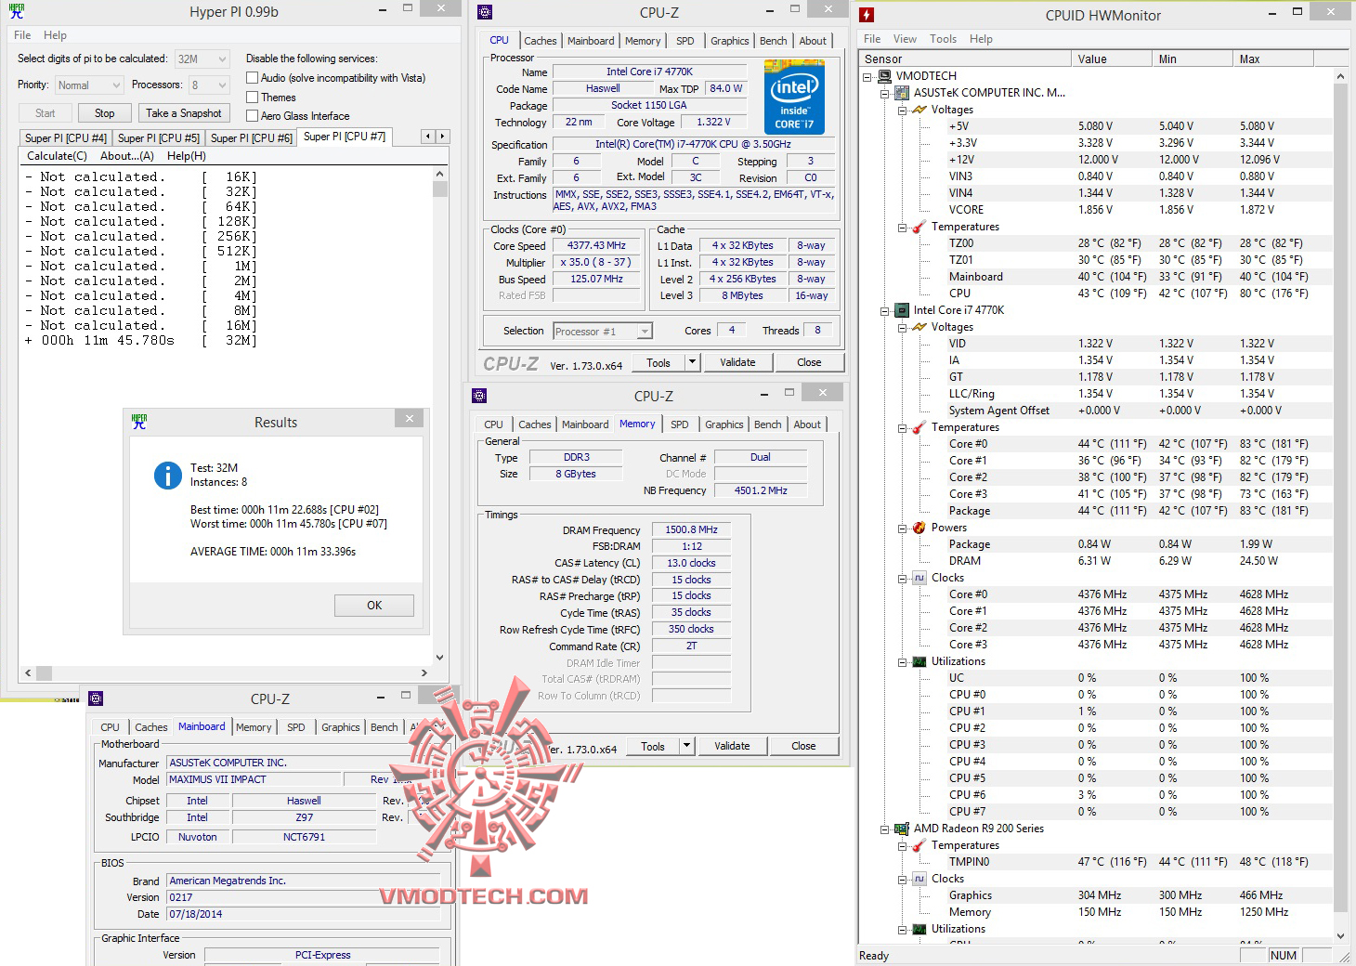
Task: Open the Tools menu in HWMonitor
Action: click(x=943, y=39)
